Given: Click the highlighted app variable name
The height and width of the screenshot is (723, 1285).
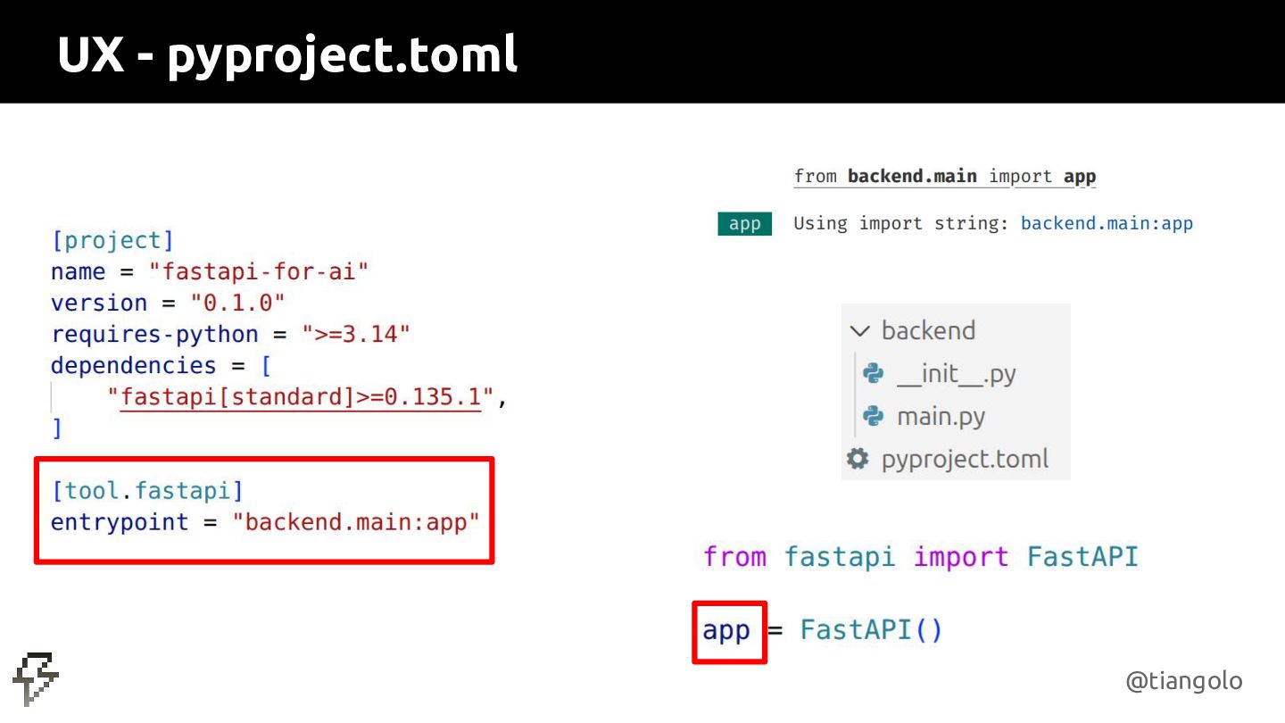Looking at the screenshot, I should point(726,630).
